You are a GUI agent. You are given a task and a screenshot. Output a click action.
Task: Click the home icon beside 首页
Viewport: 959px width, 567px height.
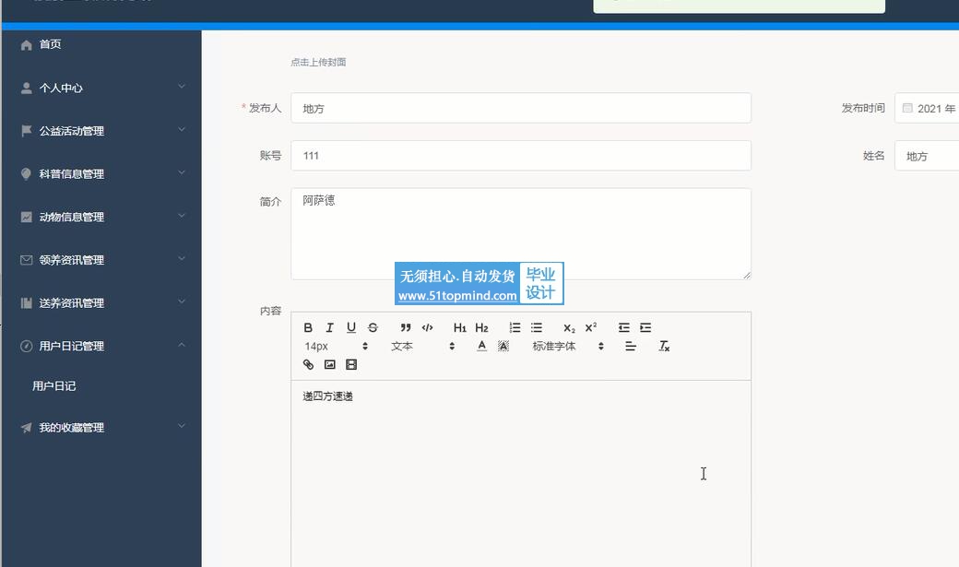click(x=27, y=44)
